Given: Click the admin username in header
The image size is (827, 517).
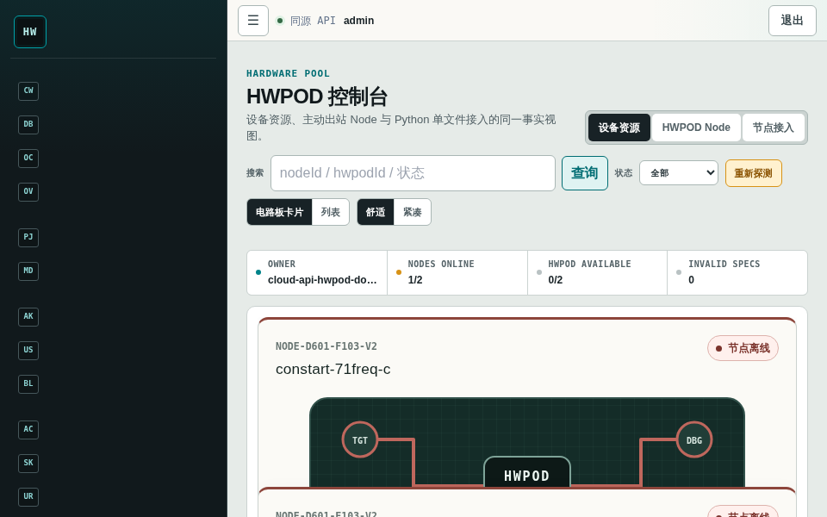Looking at the screenshot, I should tap(358, 21).
